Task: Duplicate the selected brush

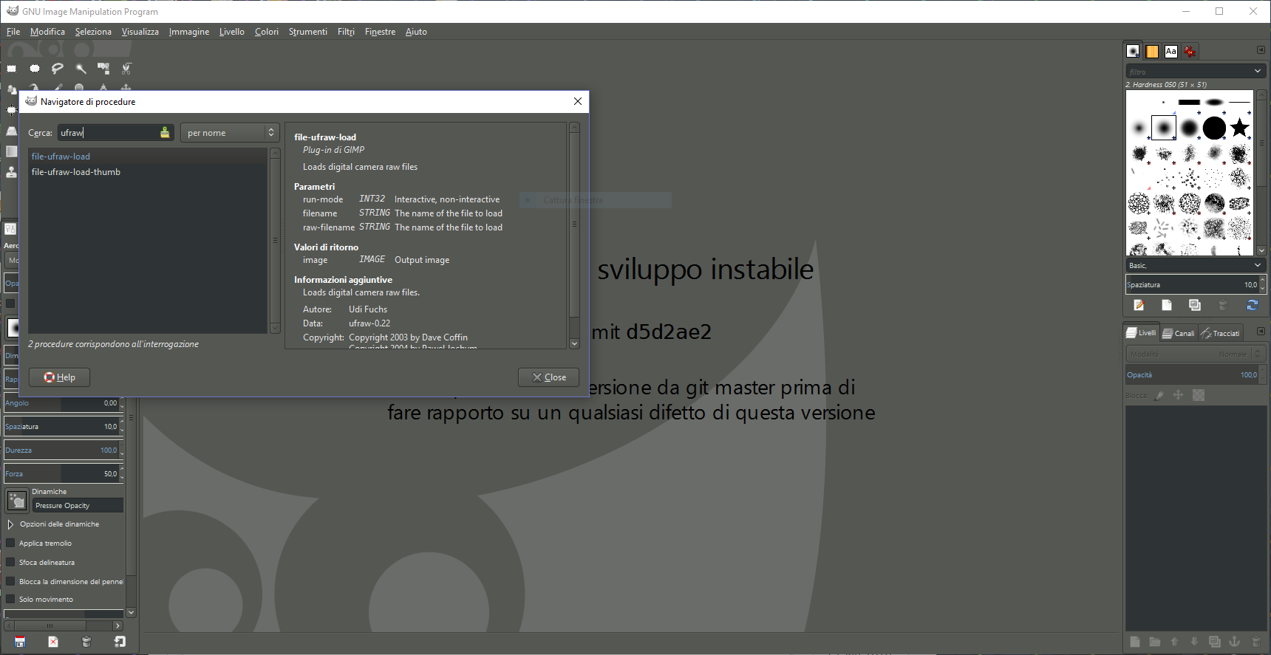Action: click(1195, 305)
